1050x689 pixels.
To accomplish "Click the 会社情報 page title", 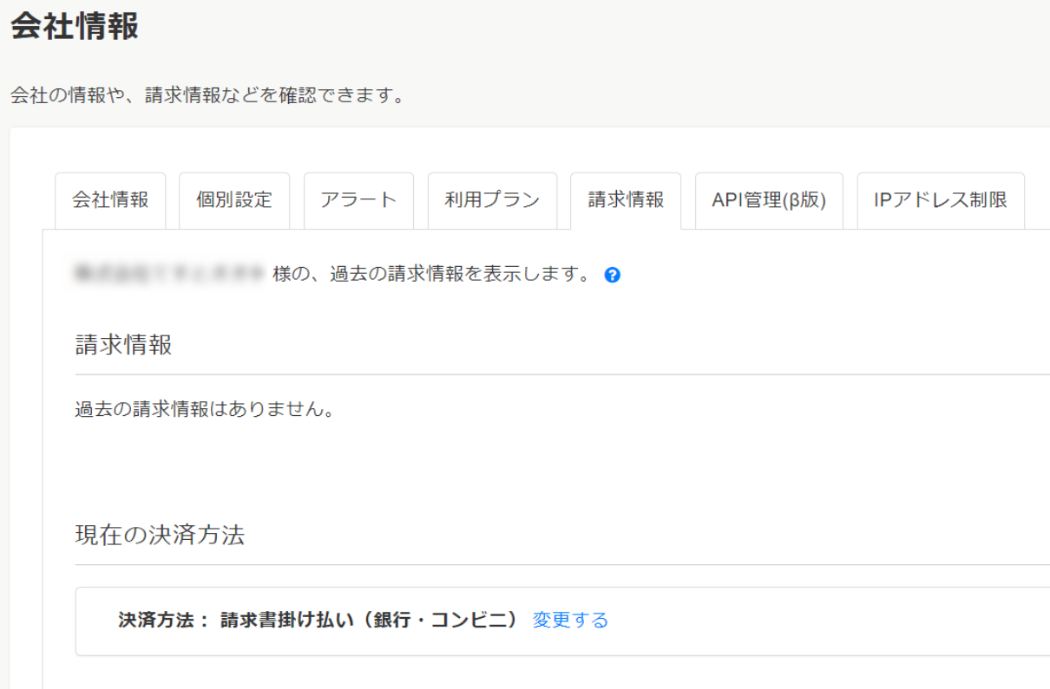I will pos(75,27).
